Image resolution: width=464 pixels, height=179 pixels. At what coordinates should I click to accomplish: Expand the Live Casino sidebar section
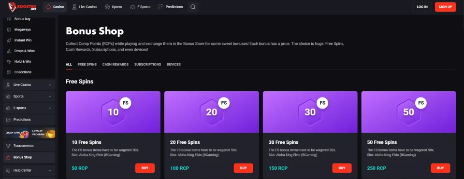tap(29, 85)
